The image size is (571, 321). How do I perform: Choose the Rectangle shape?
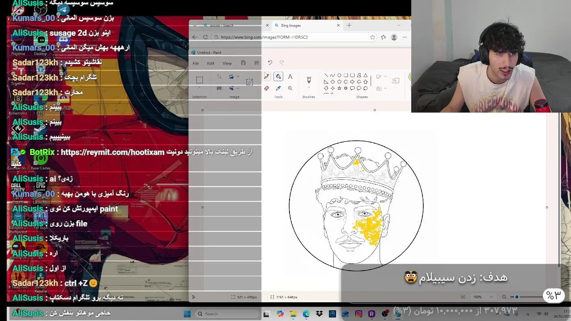pos(346,75)
